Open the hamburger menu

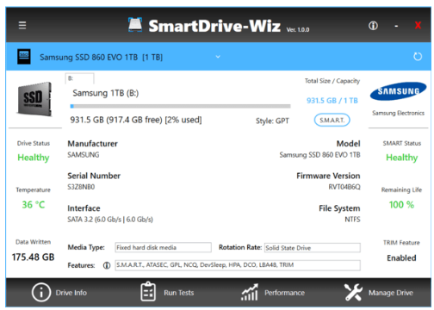(x=22, y=25)
